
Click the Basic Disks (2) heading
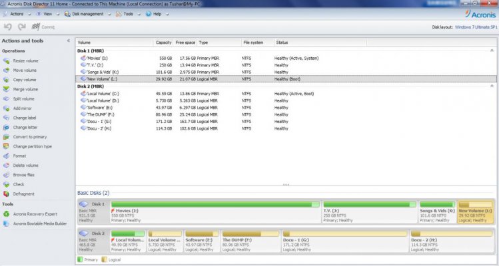[93, 193]
